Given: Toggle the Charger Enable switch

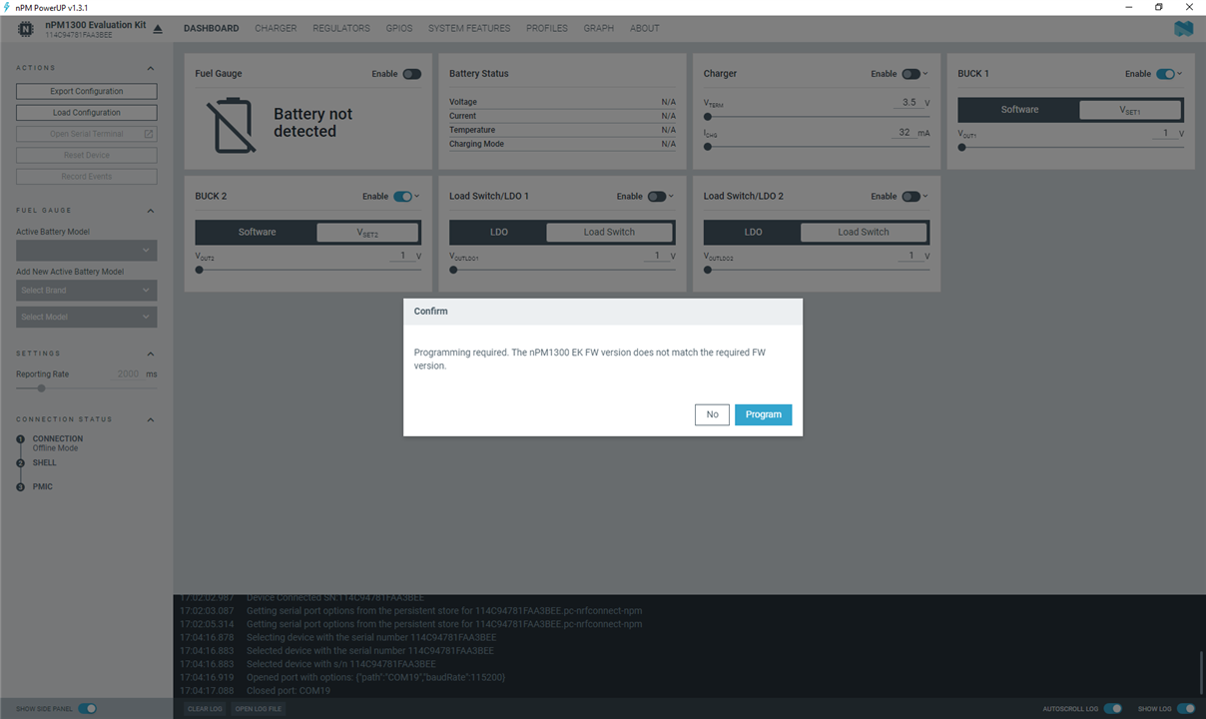Looking at the screenshot, I should pos(910,74).
